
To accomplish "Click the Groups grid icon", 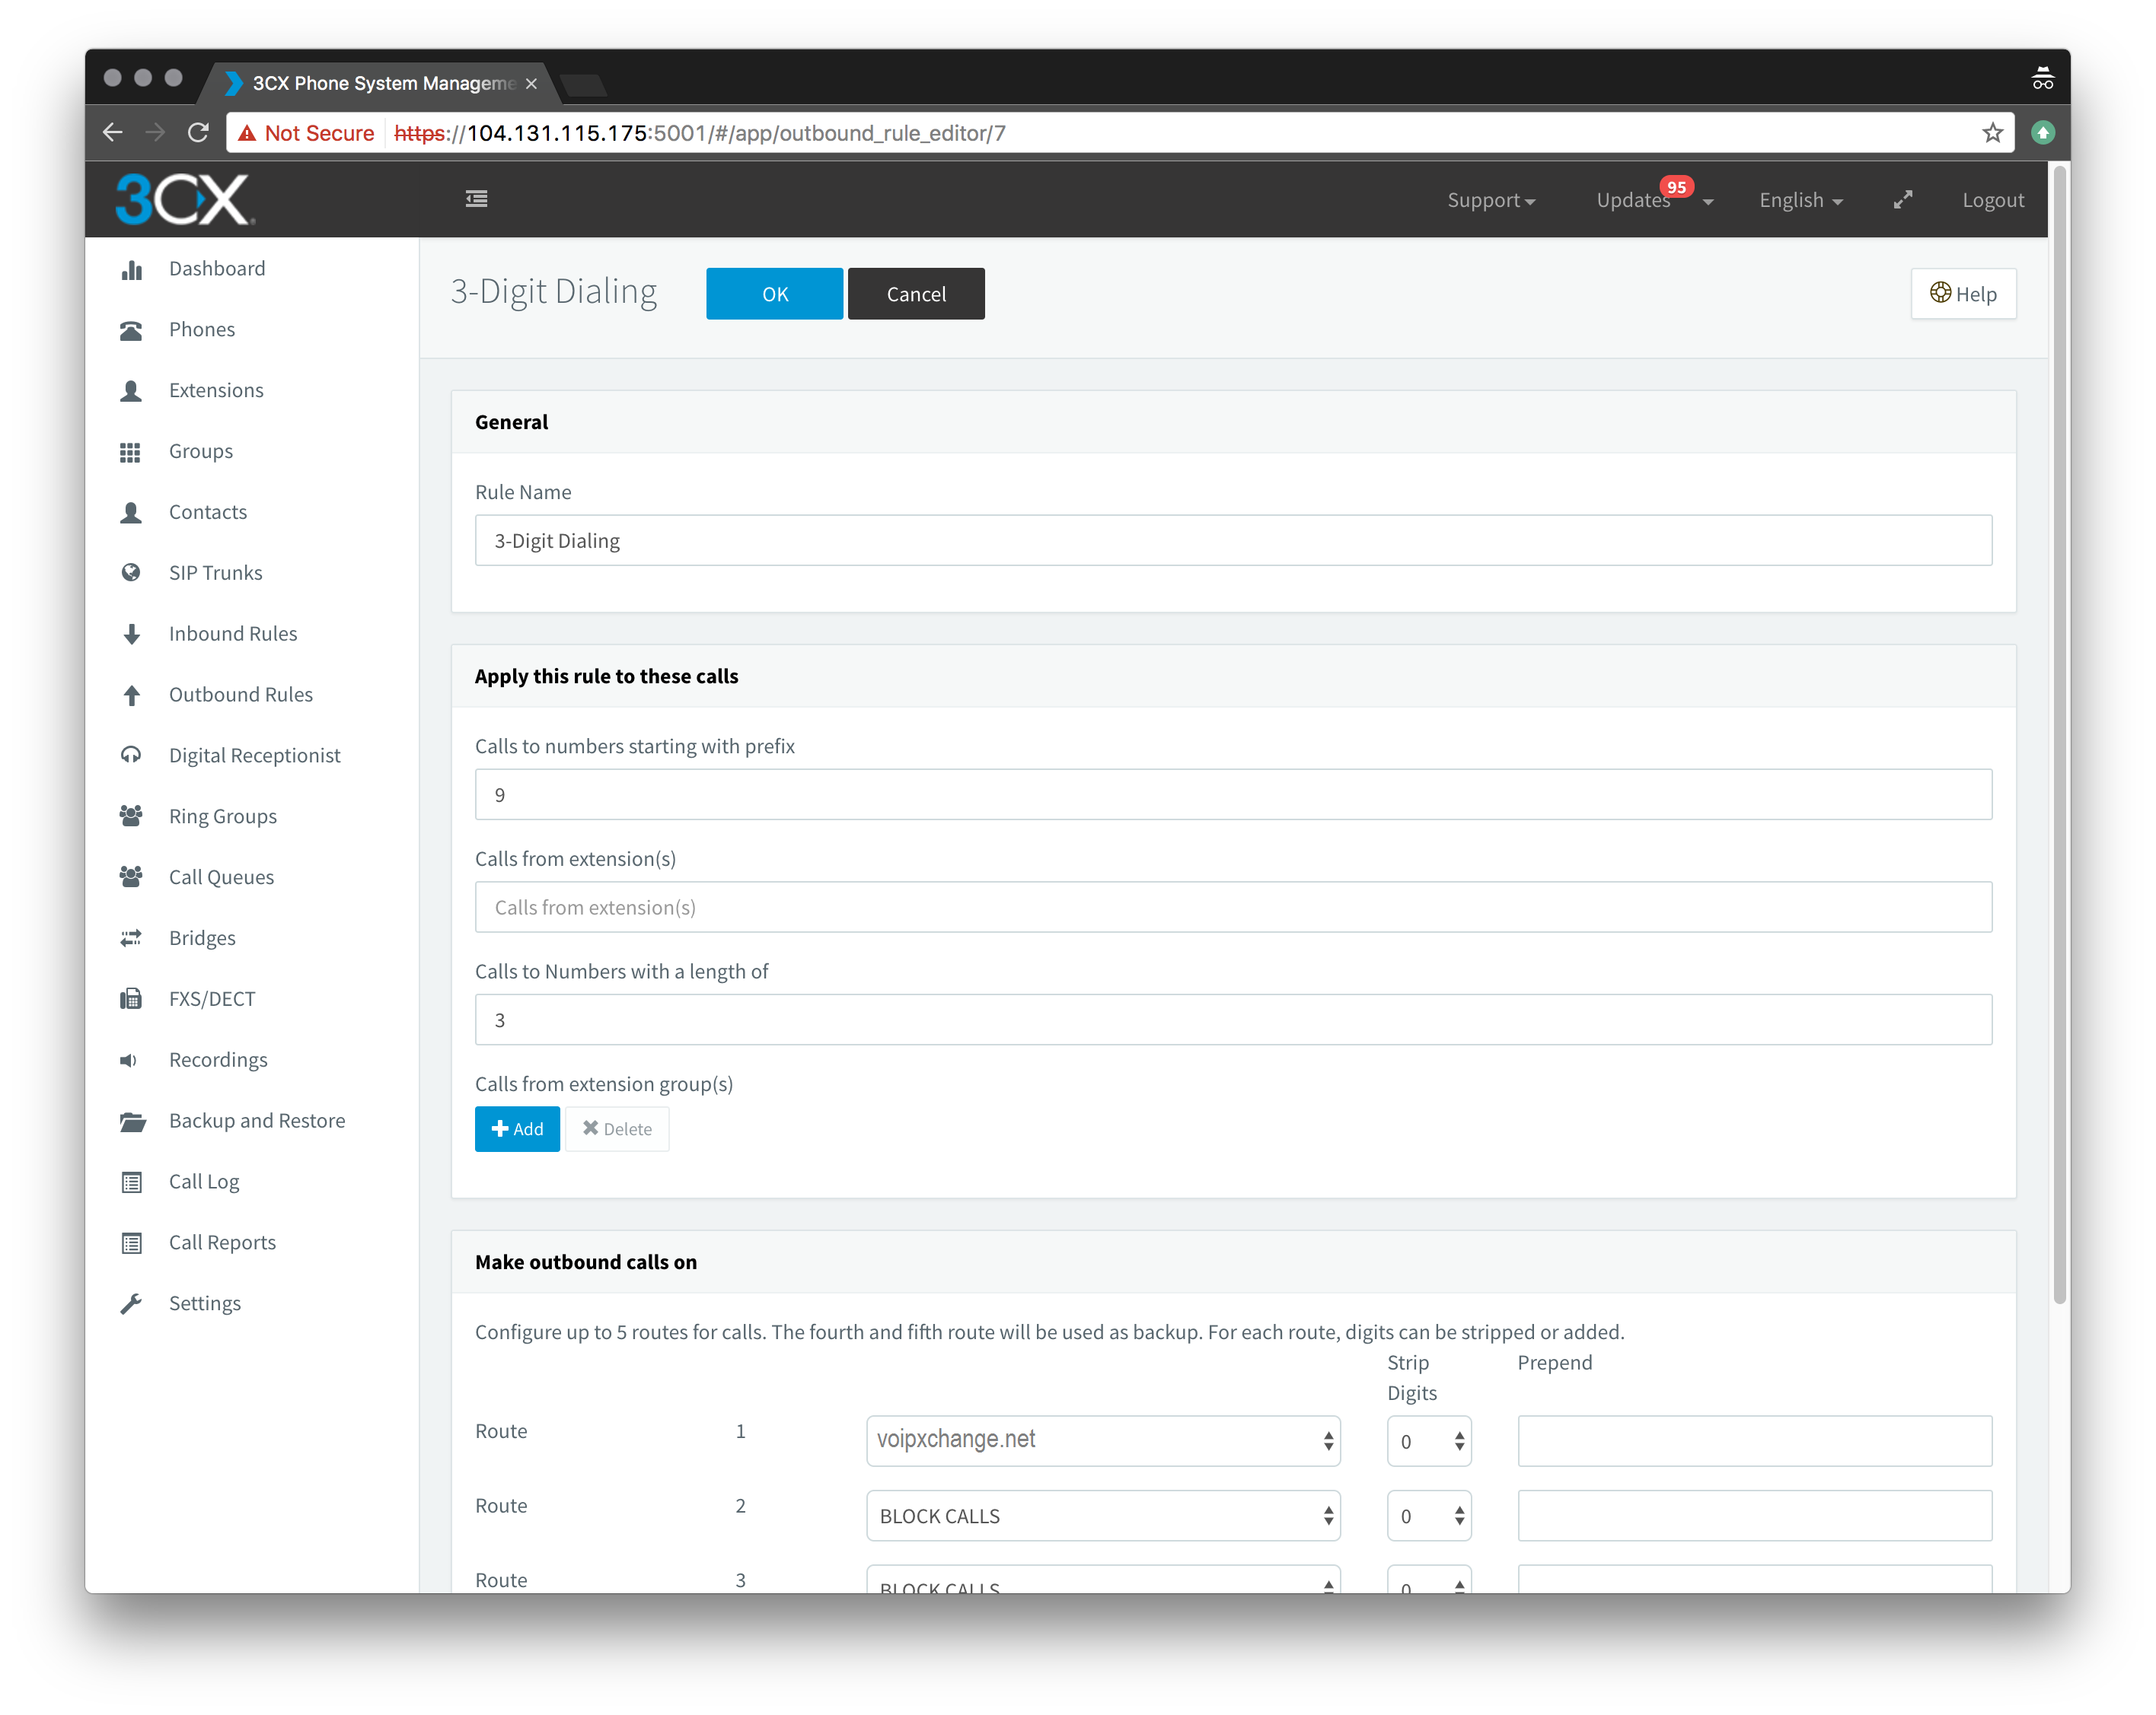I will [131, 452].
